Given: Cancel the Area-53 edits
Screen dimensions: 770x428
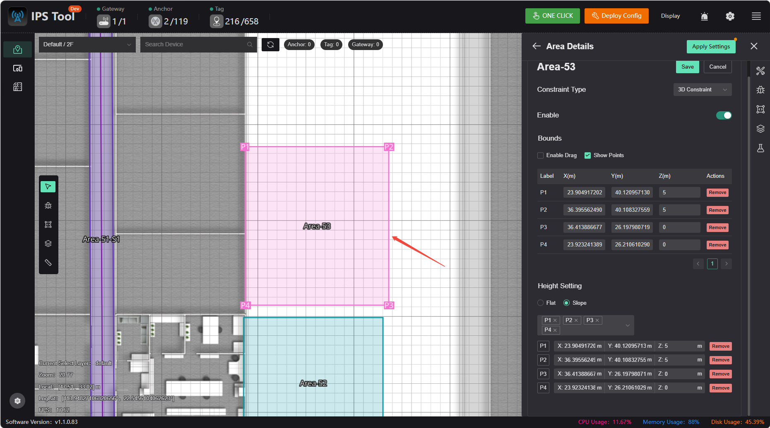Looking at the screenshot, I should coord(717,67).
